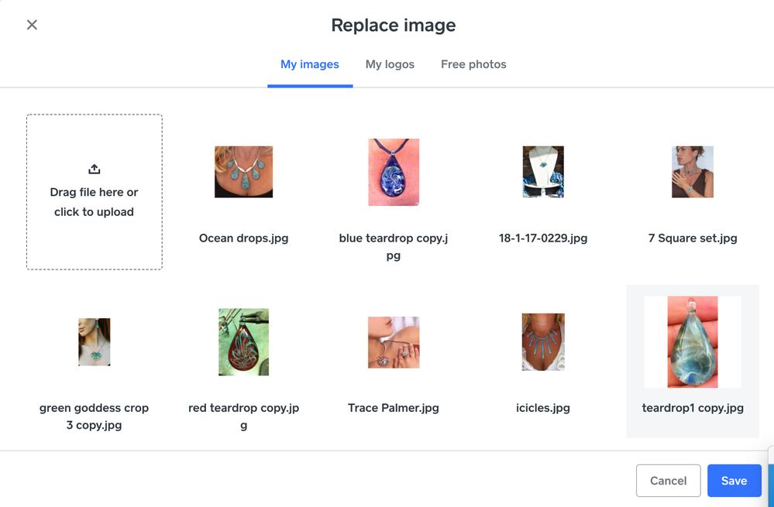Click the Trace Palmer.jpg filename text

394,408
